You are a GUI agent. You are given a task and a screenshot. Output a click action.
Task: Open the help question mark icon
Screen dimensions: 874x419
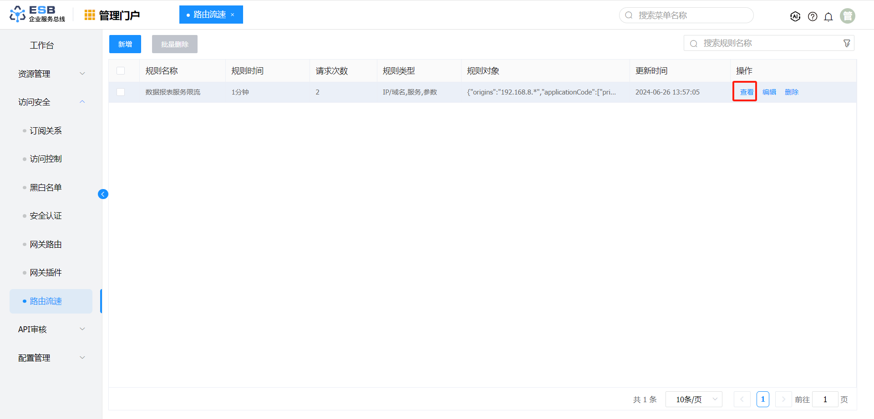[x=812, y=16]
